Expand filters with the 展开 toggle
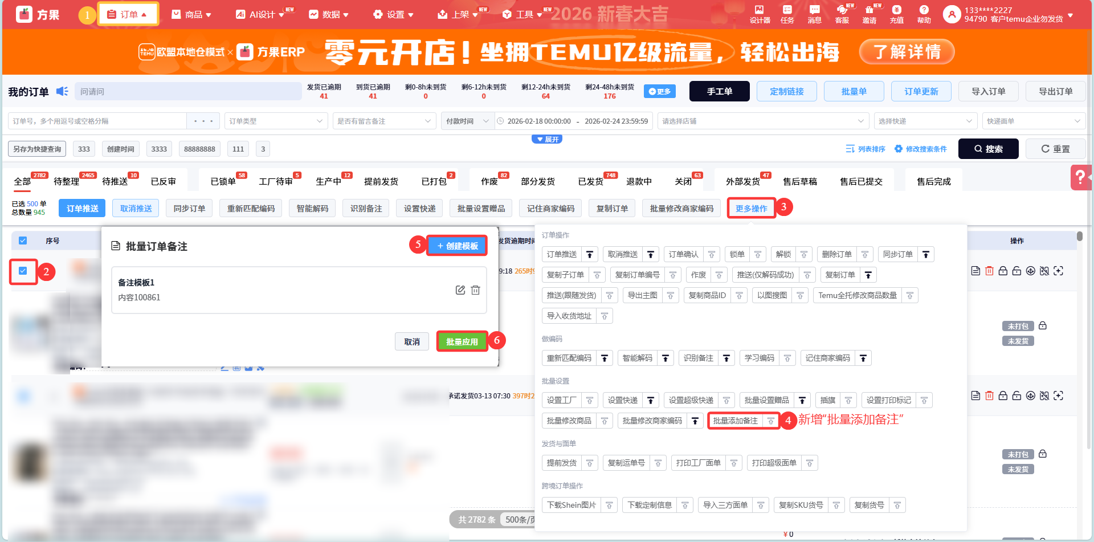This screenshot has width=1094, height=542. click(x=547, y=139)
